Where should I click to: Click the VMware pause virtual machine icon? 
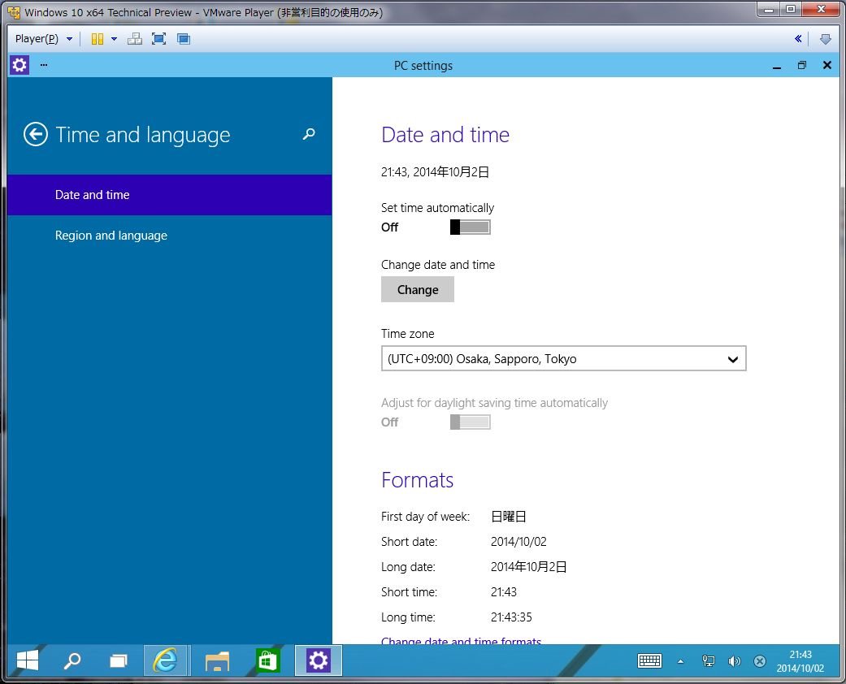click(x=98, y=39)
